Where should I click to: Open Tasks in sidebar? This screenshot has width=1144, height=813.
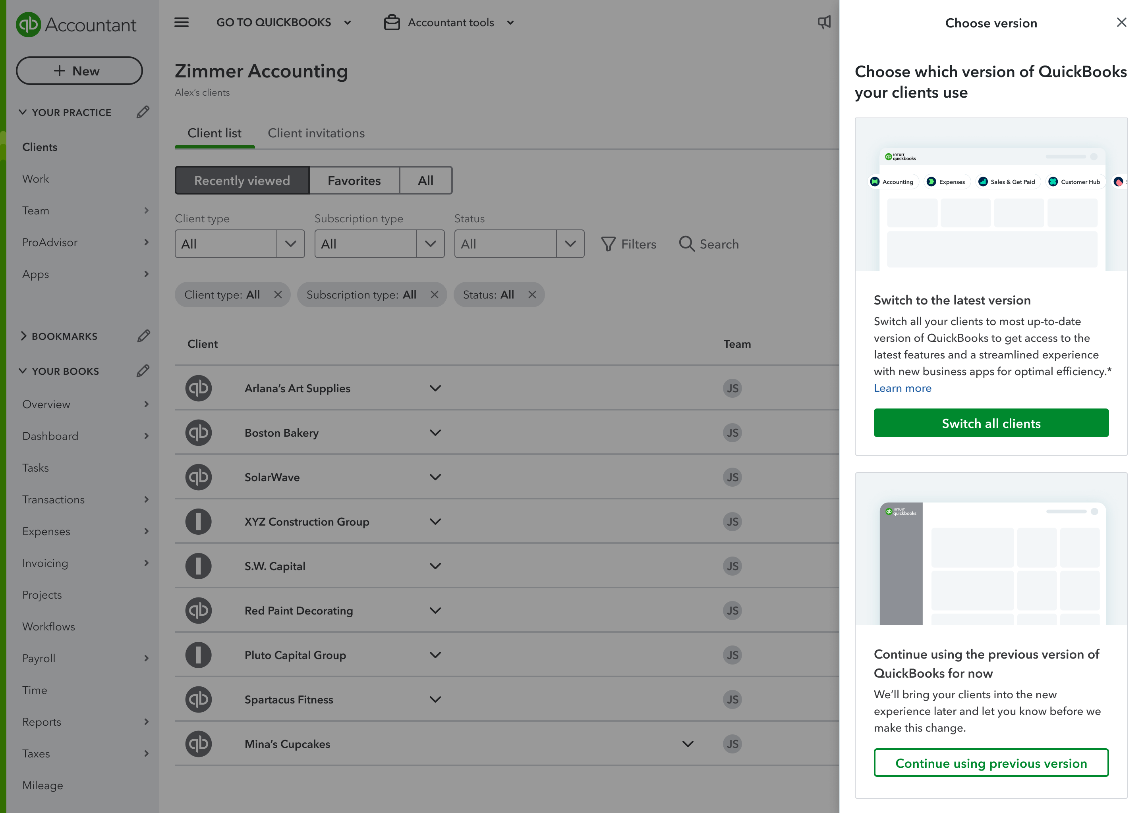click(36, 468)
